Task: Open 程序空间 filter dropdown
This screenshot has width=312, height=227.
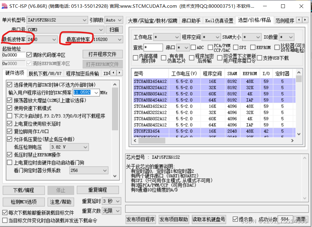Action: tap(211, 37)
